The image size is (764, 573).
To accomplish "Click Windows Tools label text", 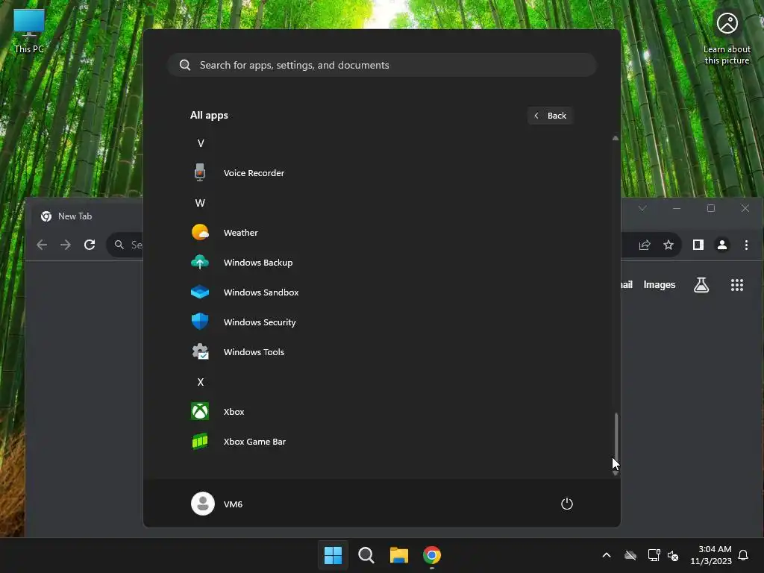I will click(254, 352).
